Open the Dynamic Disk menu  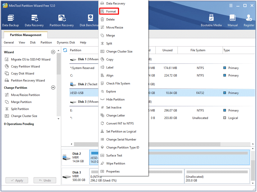point(66,42)
